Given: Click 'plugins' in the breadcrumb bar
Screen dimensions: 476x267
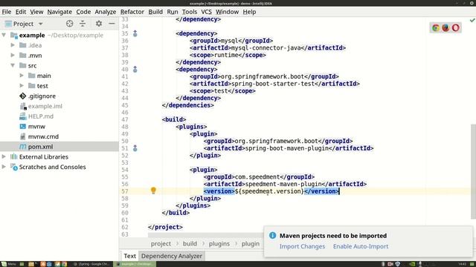Looking at the screenshot, I should (219, 244).
